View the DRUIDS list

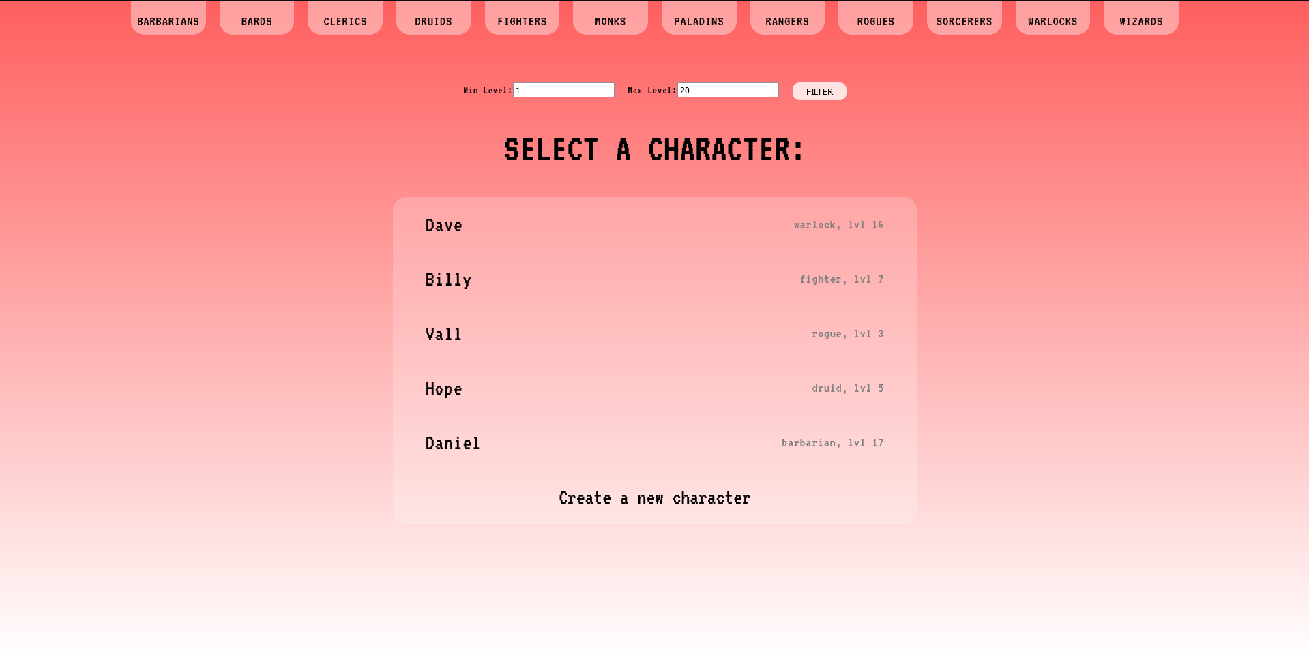coord(433,20)
